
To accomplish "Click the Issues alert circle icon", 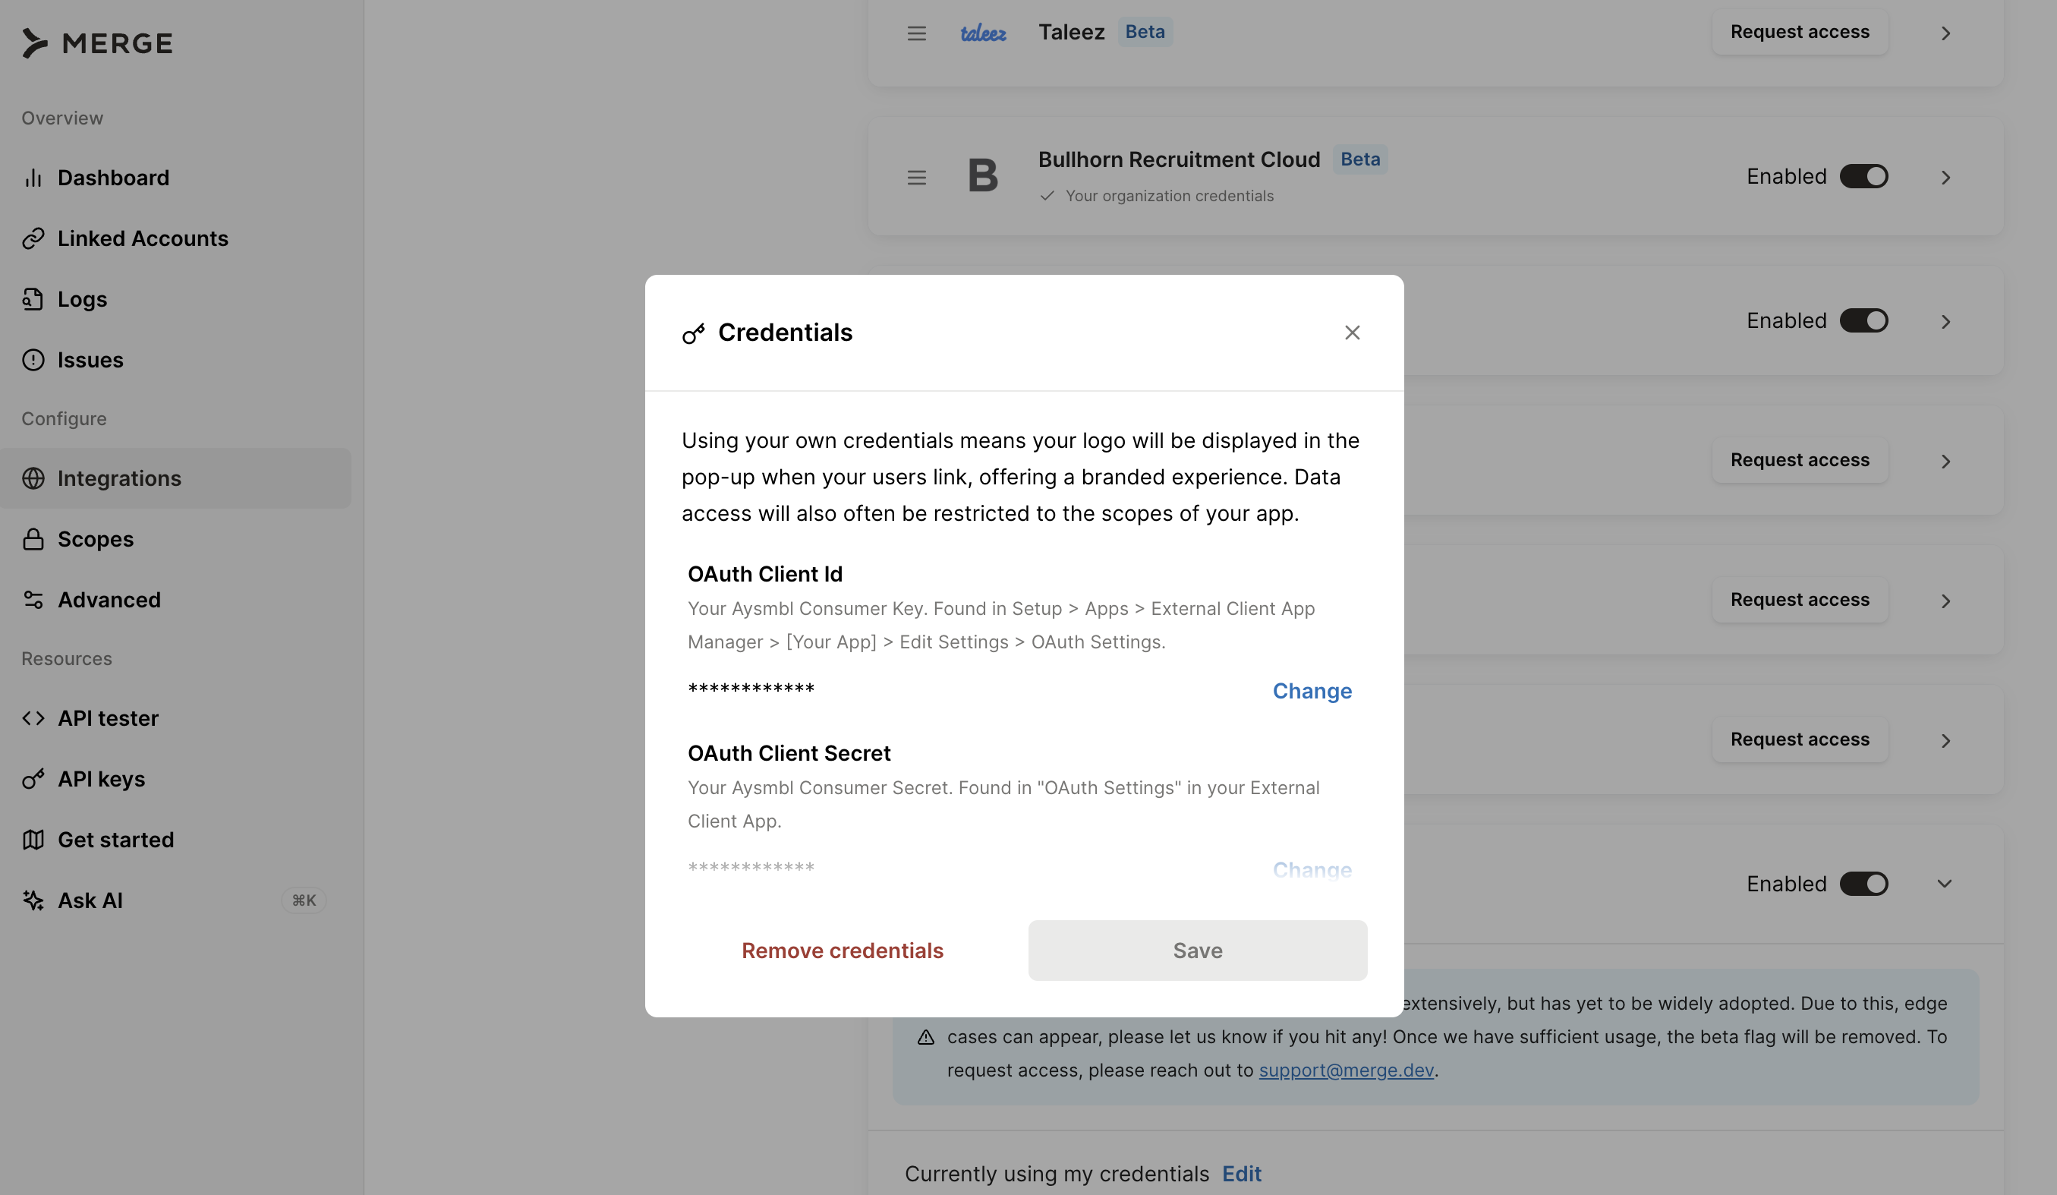I will (33, 360).
